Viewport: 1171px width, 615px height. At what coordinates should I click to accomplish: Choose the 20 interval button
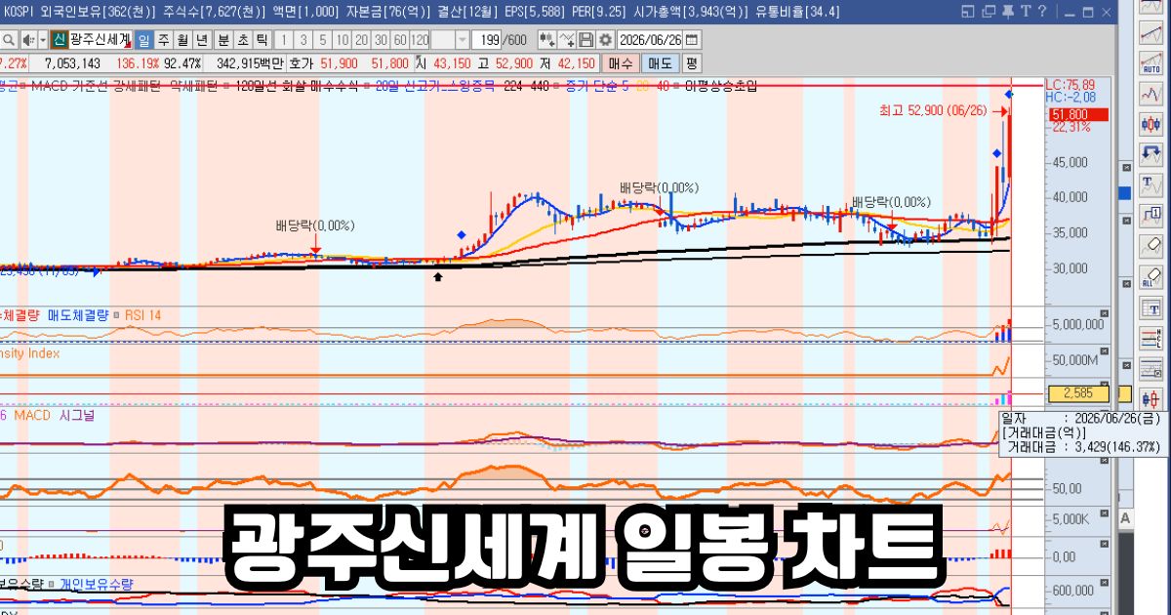(362, 39)
